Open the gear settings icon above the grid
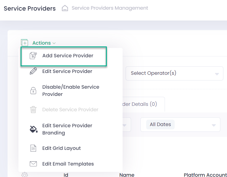Viewport: 227px width, 177px height. 25,174
